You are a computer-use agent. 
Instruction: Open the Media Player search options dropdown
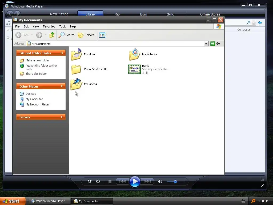254,23
